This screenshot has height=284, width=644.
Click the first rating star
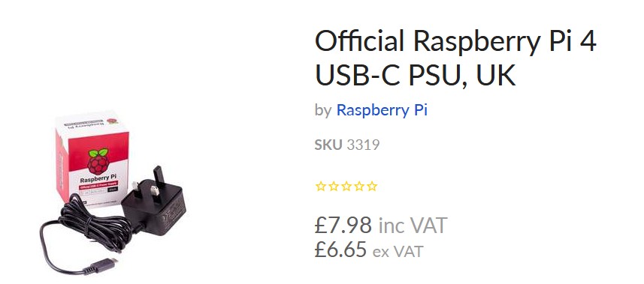320,187
